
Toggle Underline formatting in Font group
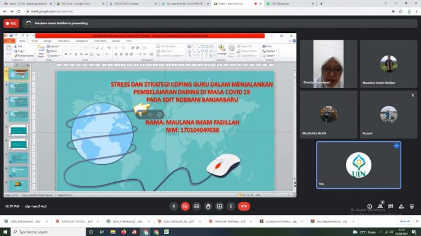point(76,55)
